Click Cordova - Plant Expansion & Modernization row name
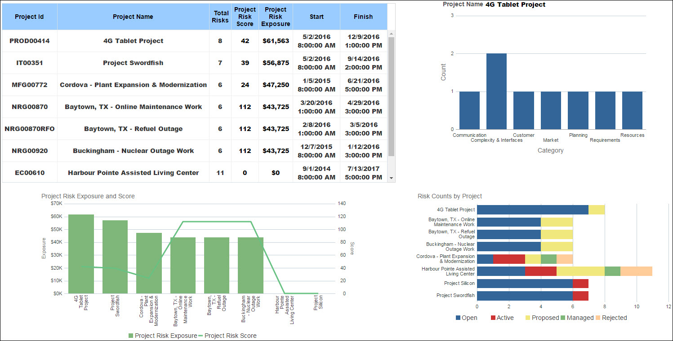The height and width of the screenshot is (341, 673). (x=133, y=85)
